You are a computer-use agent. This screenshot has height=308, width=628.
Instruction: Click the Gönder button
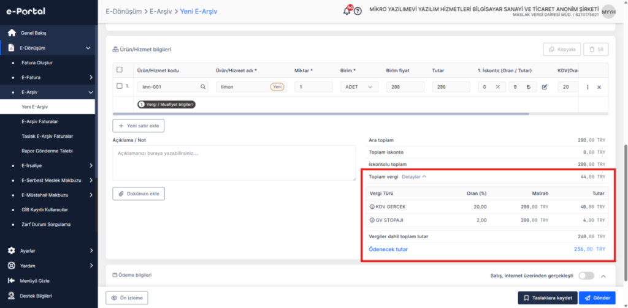pos(597,298)
